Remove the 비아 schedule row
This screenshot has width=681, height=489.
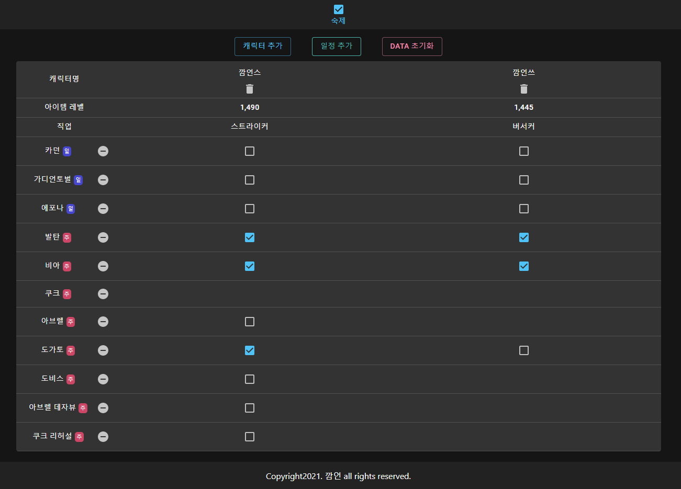pos(103,266)
